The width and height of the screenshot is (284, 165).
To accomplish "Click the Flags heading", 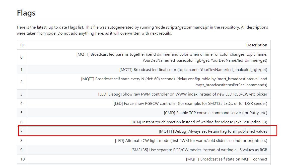I will tap(26, 13).
